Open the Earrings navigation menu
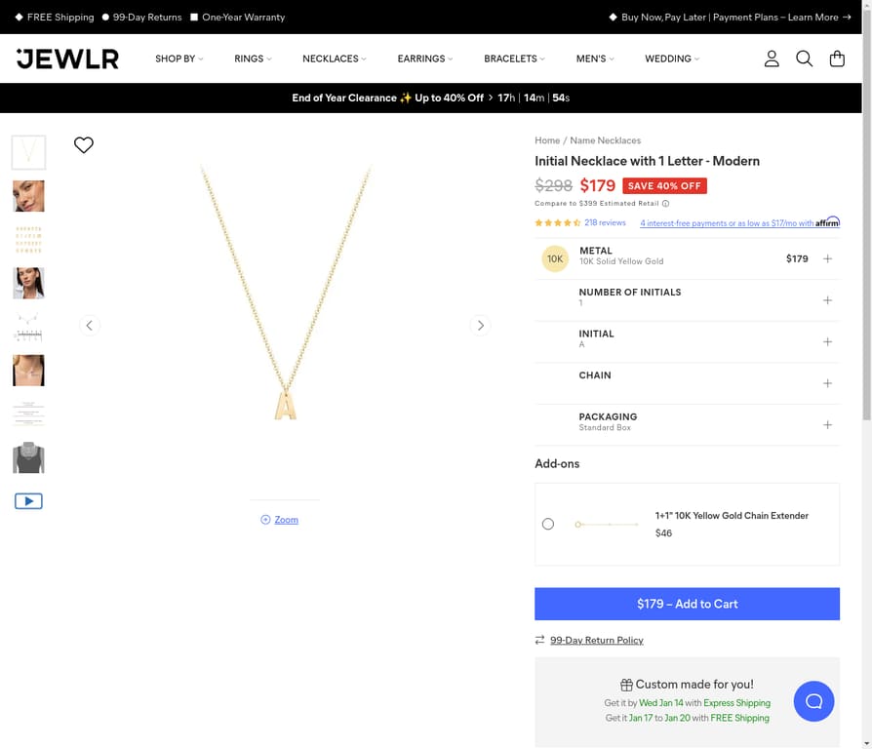Screen dimensions: 872x749 (x=425, y=59)
